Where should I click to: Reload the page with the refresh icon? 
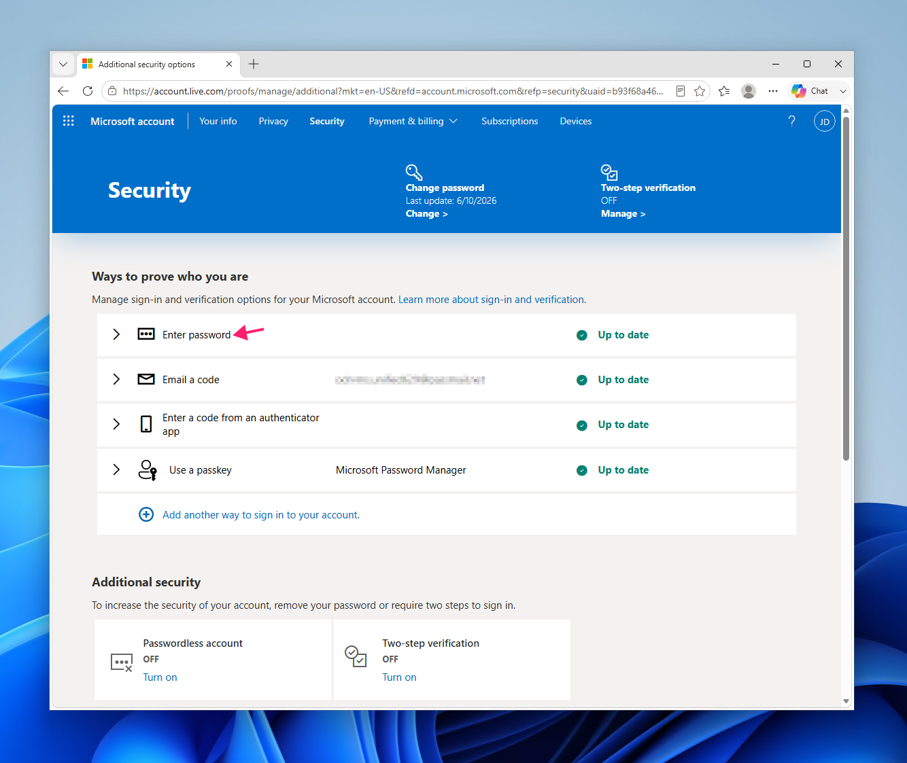pyautogui.click(x=88, y=91)
